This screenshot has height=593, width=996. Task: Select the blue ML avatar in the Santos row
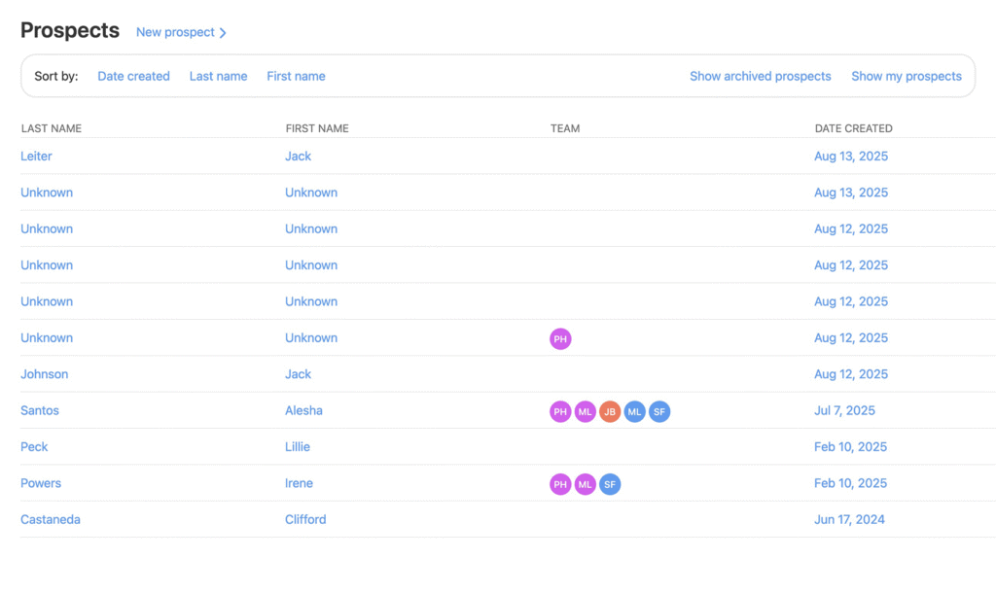(x=635, y=411)
